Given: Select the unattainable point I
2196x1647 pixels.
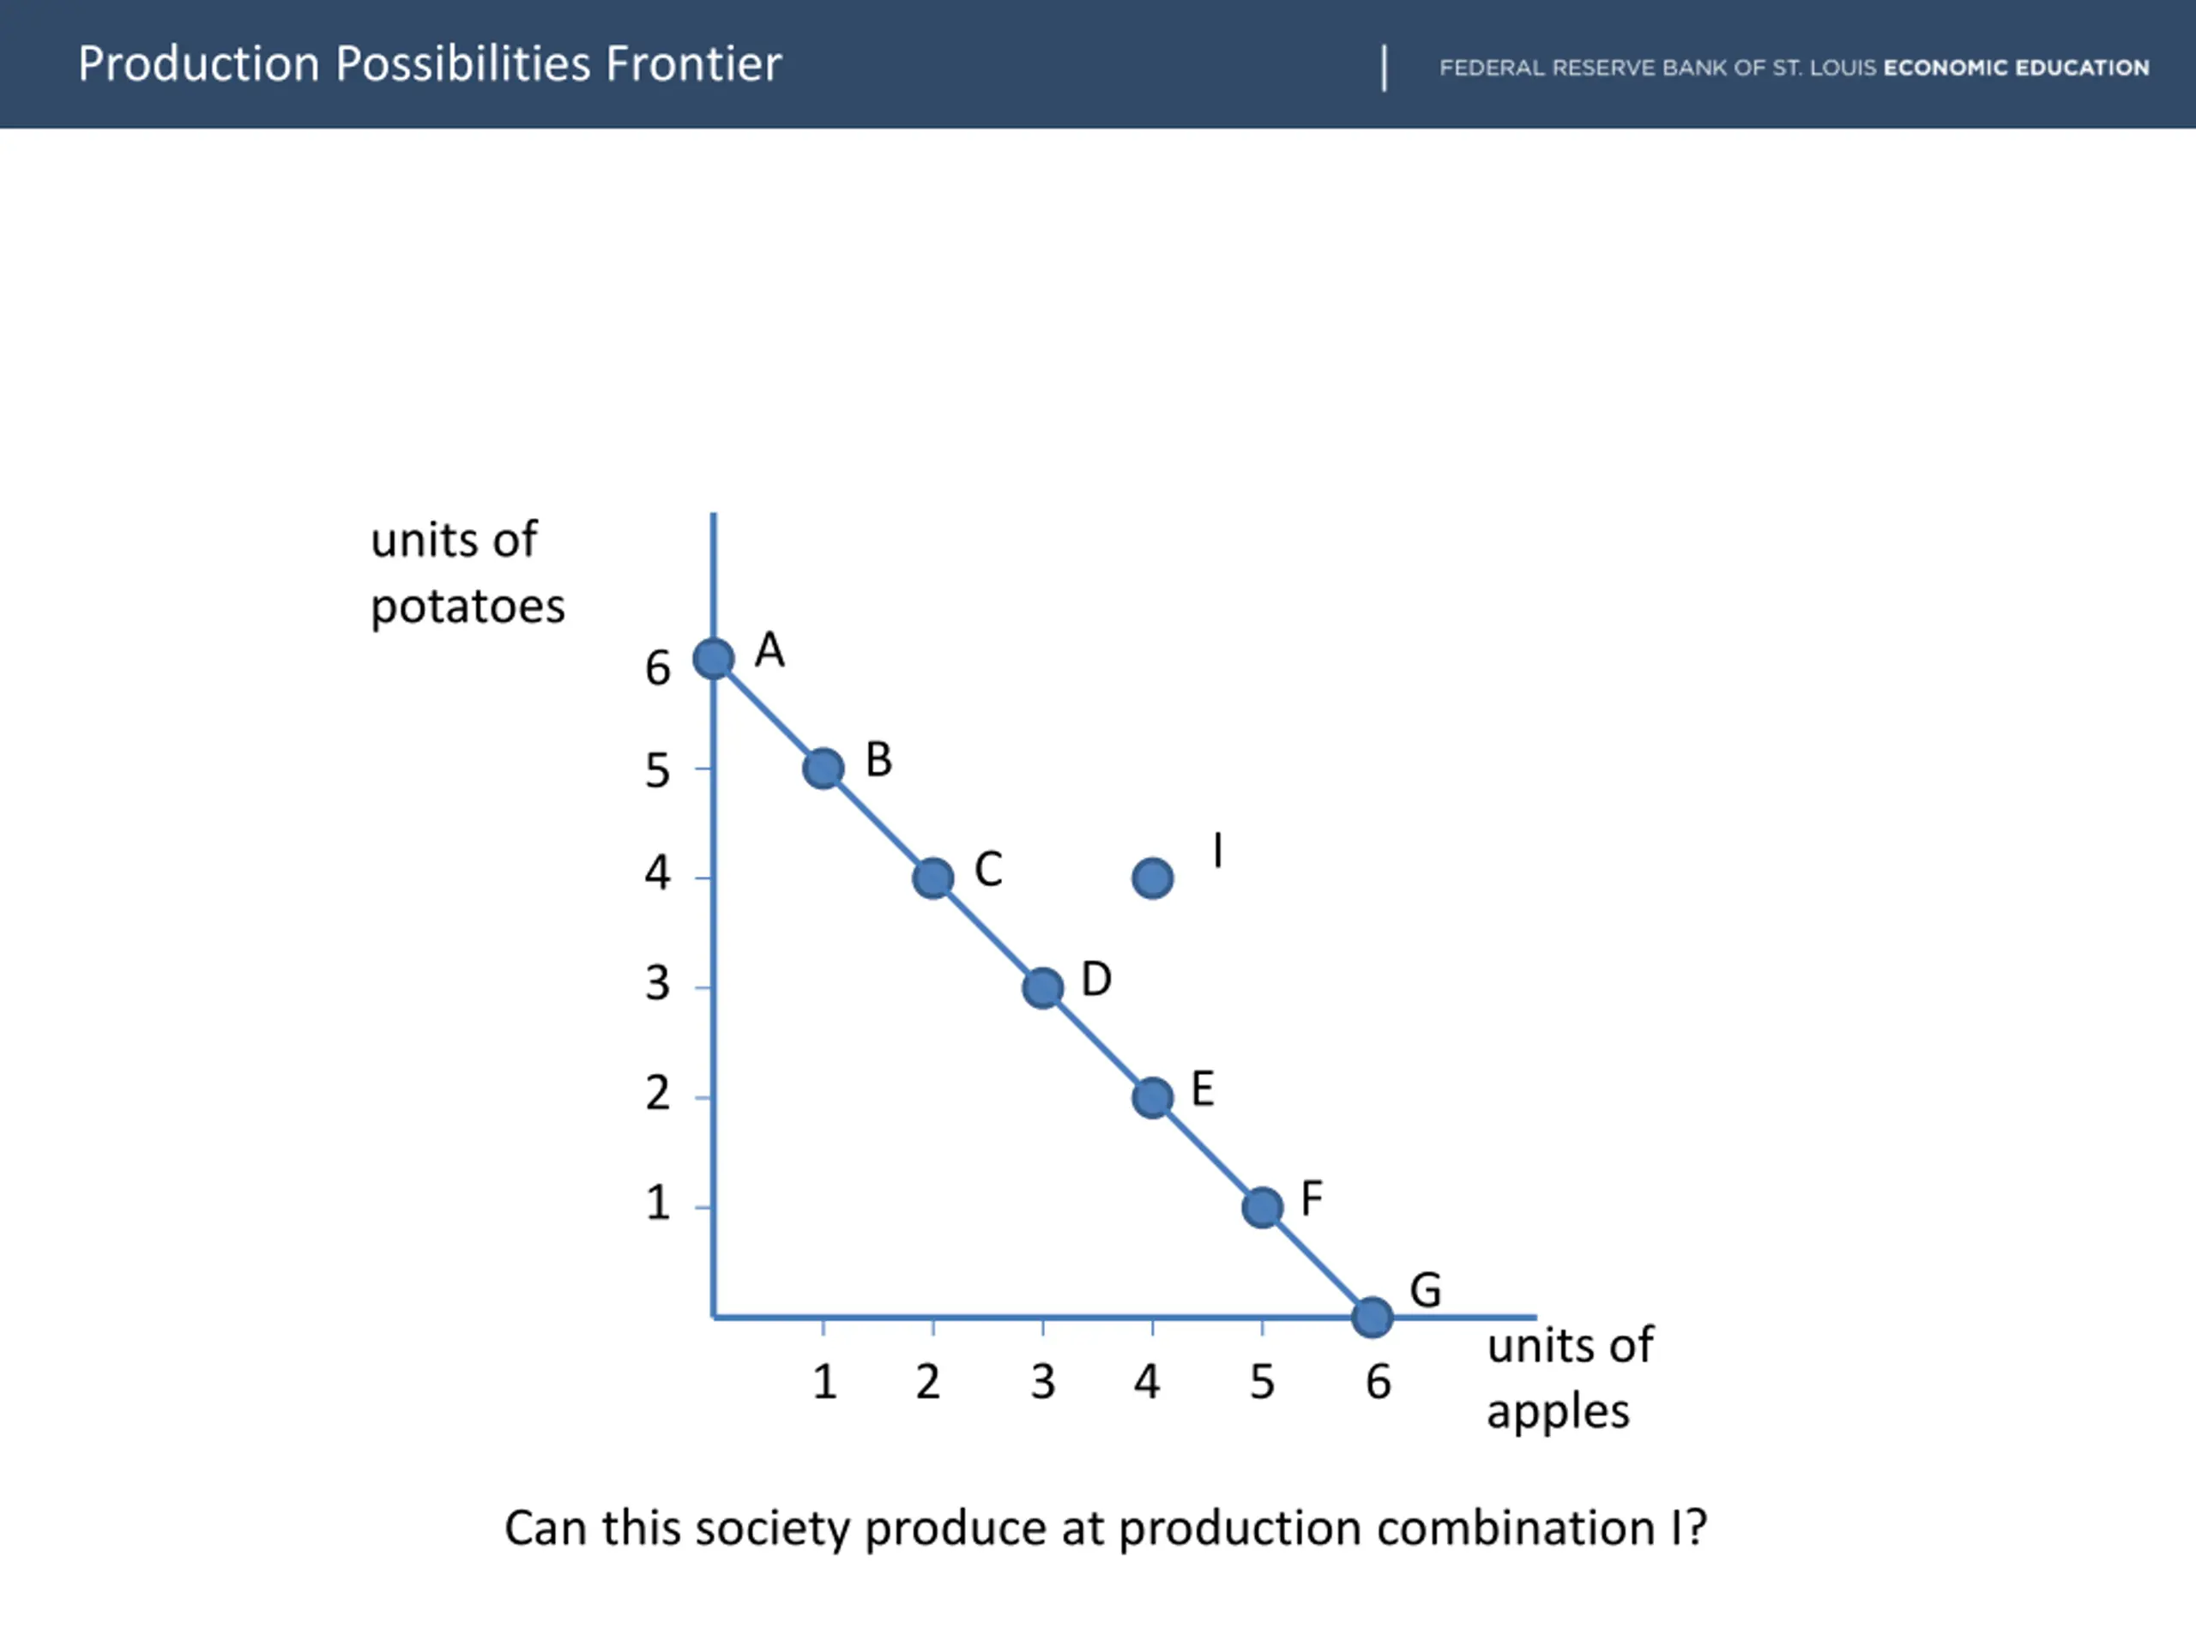Looking at the screenshot, I should coord(1153,878).
